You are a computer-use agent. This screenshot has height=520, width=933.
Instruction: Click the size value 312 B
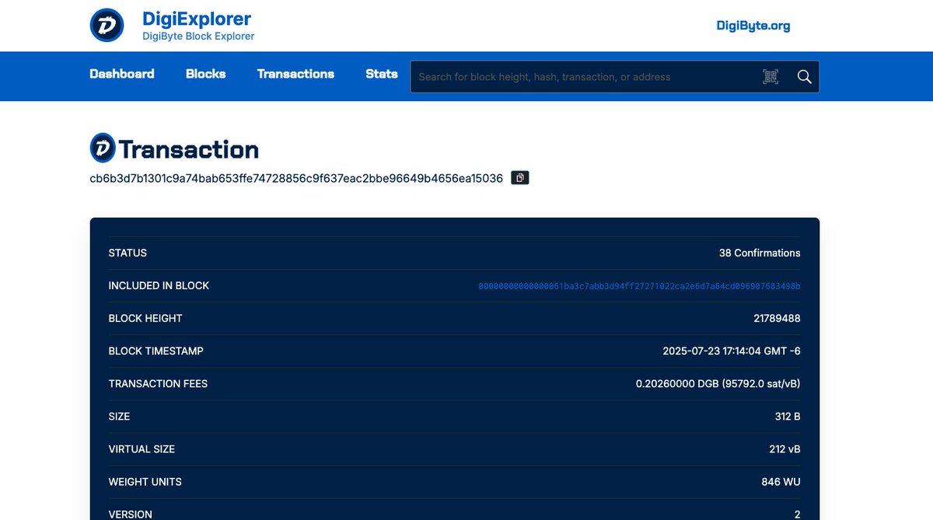point(788,416)
